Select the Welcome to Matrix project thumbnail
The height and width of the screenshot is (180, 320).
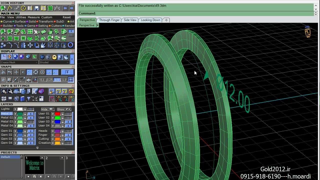(34, 165)
